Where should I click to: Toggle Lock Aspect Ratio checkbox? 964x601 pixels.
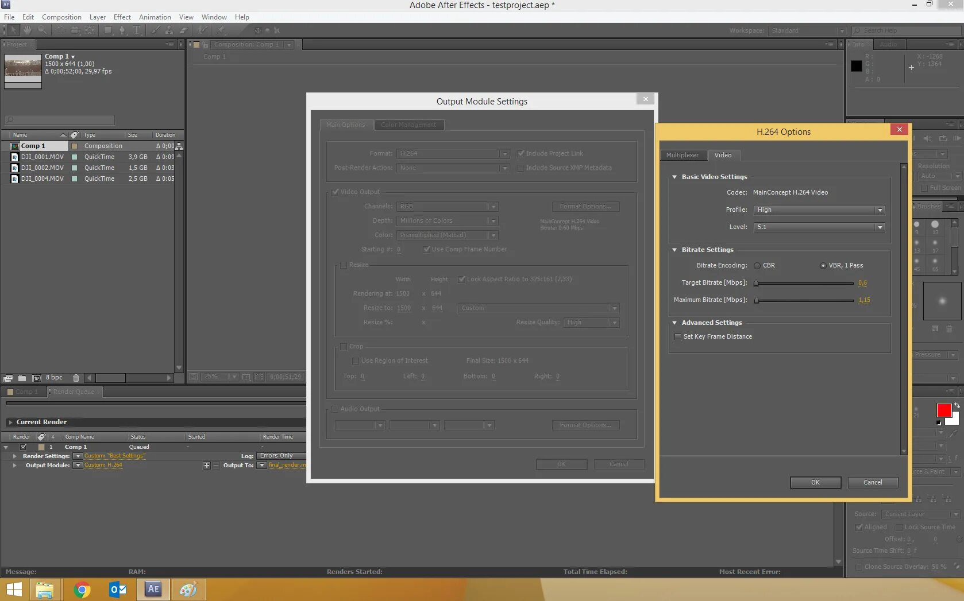pyautogui.click(x=461, y=280)
